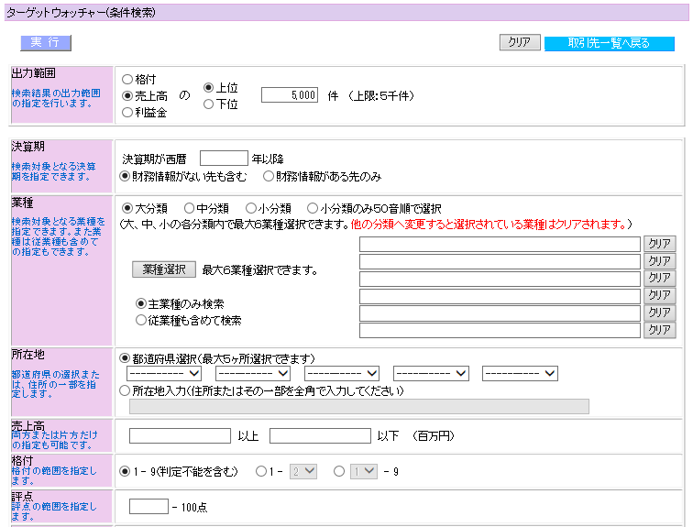
Task: Click the 売上高 以上 minimum field
Action: (x=180, y=435)
